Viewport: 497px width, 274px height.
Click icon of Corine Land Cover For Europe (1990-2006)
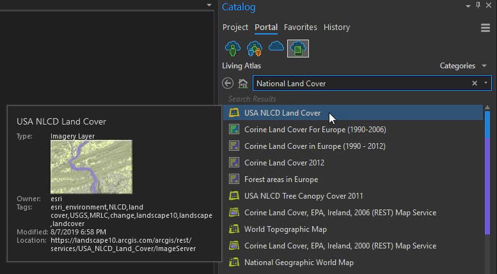[234, 129]
